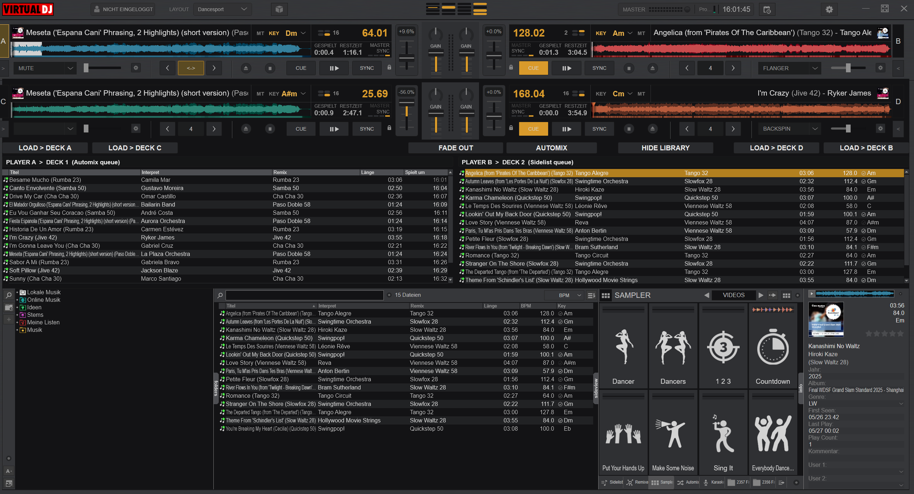Click the FADE OUT button
The image size is (914, 494).
tap(456, 148)
